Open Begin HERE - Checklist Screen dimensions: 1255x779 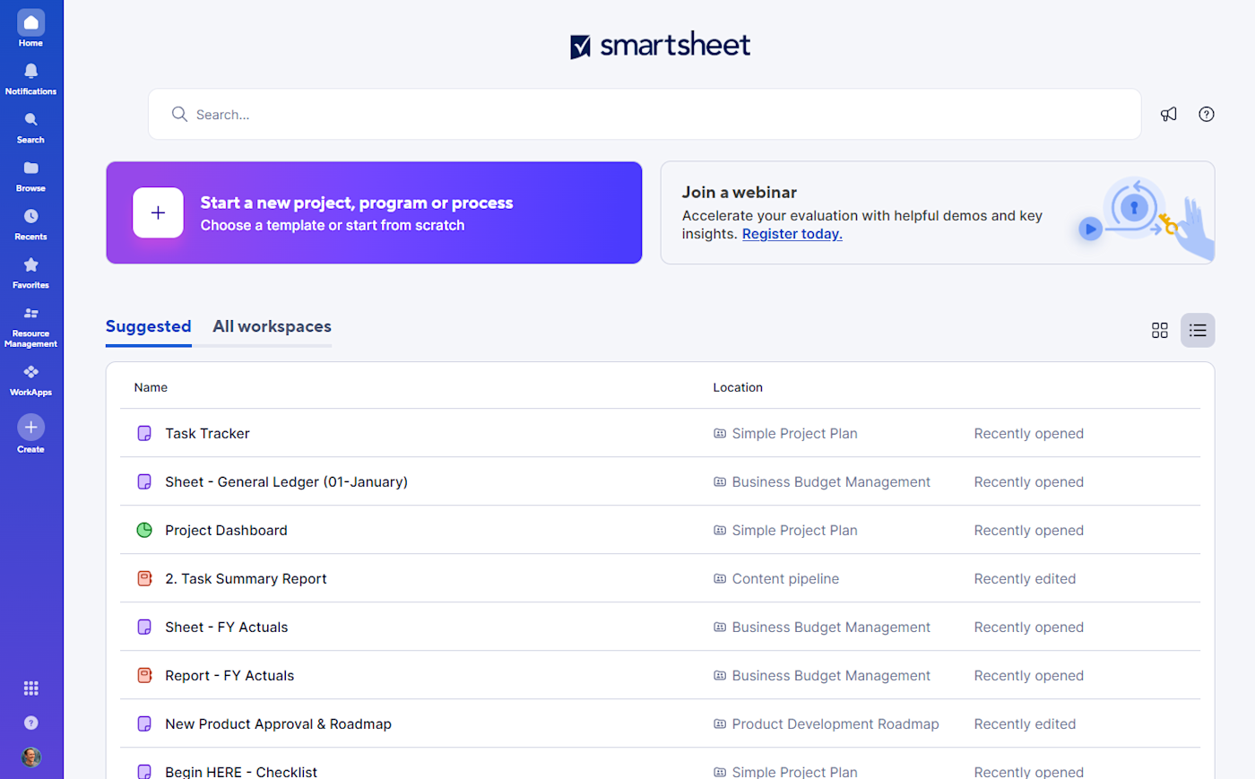[x=241, y=771]
